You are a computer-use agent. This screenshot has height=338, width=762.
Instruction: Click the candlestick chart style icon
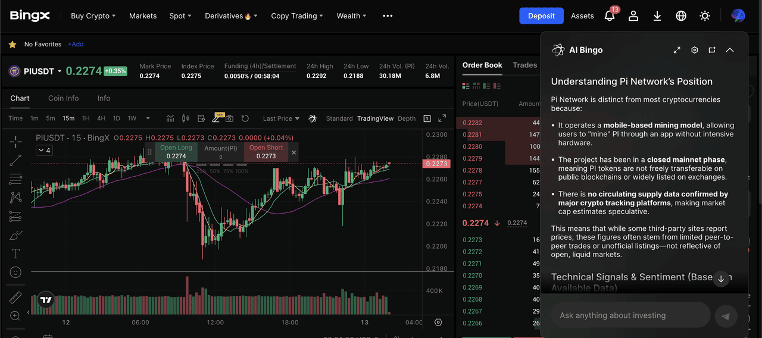pyautogui.click(x=185, y=118)
